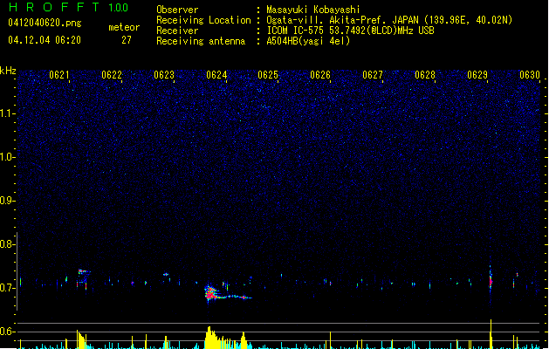Click the HROFFT 1.0.0 title text
Image resolution: width=549 pixels, height=349 pixels.
point(69,7)
